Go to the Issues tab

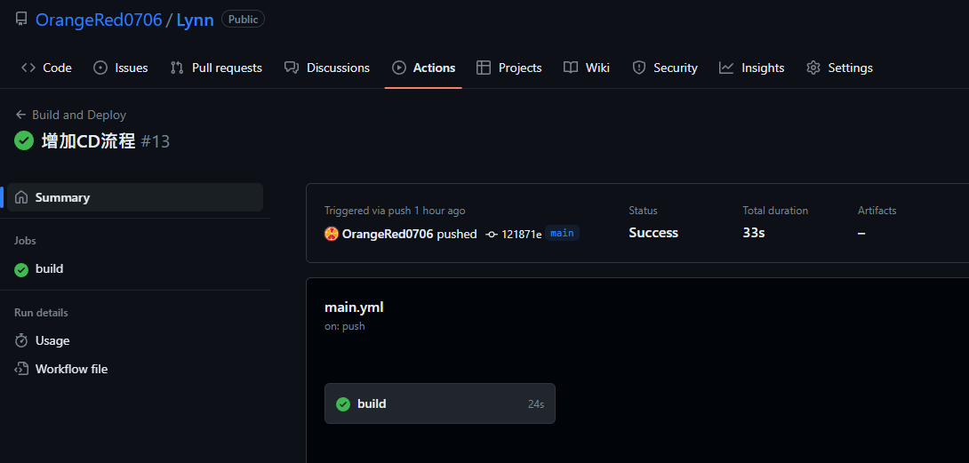point(121,68)
